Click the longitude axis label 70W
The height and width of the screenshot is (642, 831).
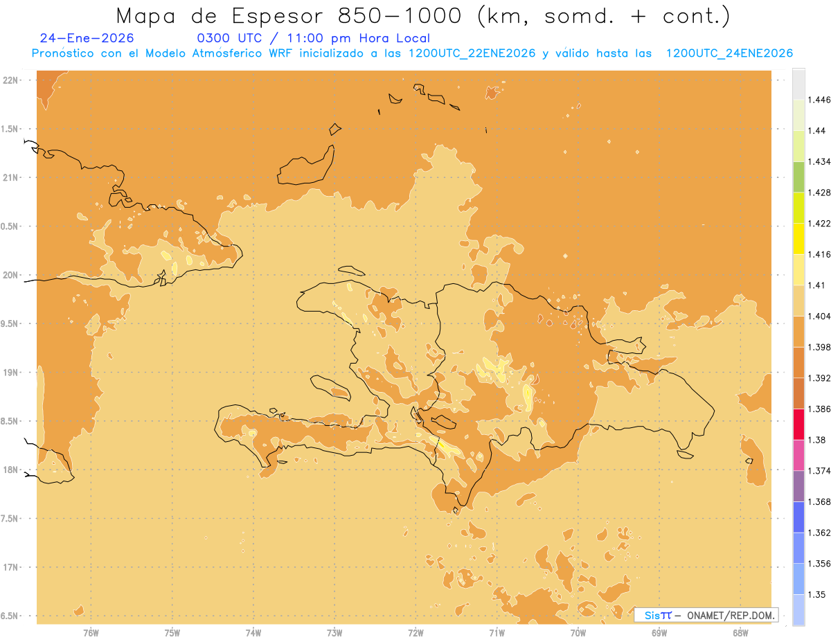[578, 633]
